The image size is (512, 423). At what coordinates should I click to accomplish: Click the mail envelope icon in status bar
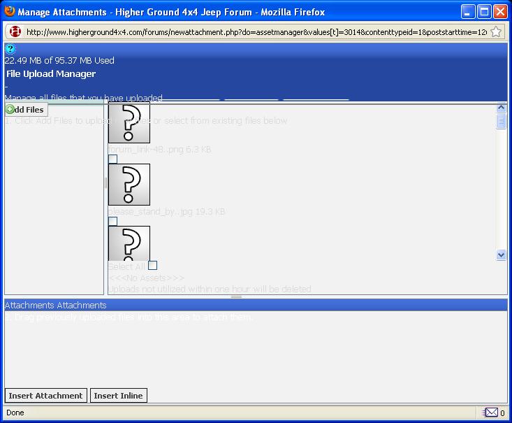pyautogui.click(x=490, y=413)
